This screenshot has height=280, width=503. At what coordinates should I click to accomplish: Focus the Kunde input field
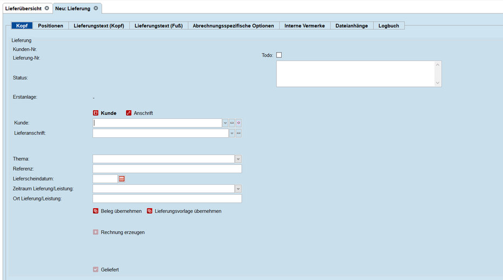click(x=157, y=123)
